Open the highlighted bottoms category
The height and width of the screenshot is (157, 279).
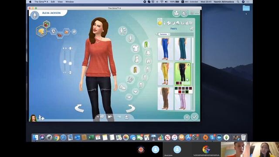point(135,70)
